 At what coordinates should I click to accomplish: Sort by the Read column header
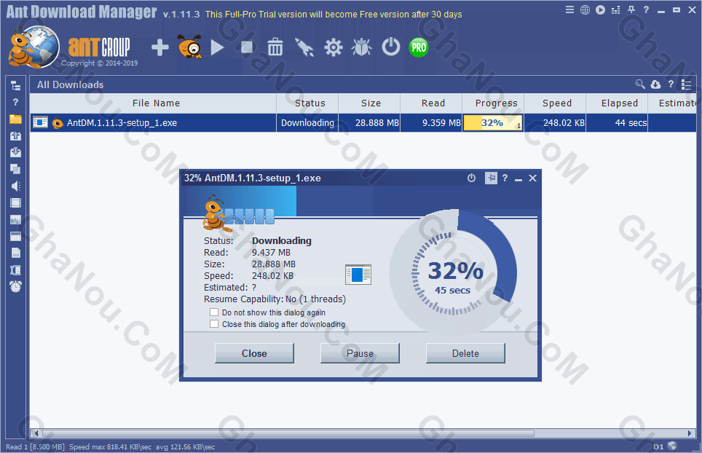click(x=431, y=103)
